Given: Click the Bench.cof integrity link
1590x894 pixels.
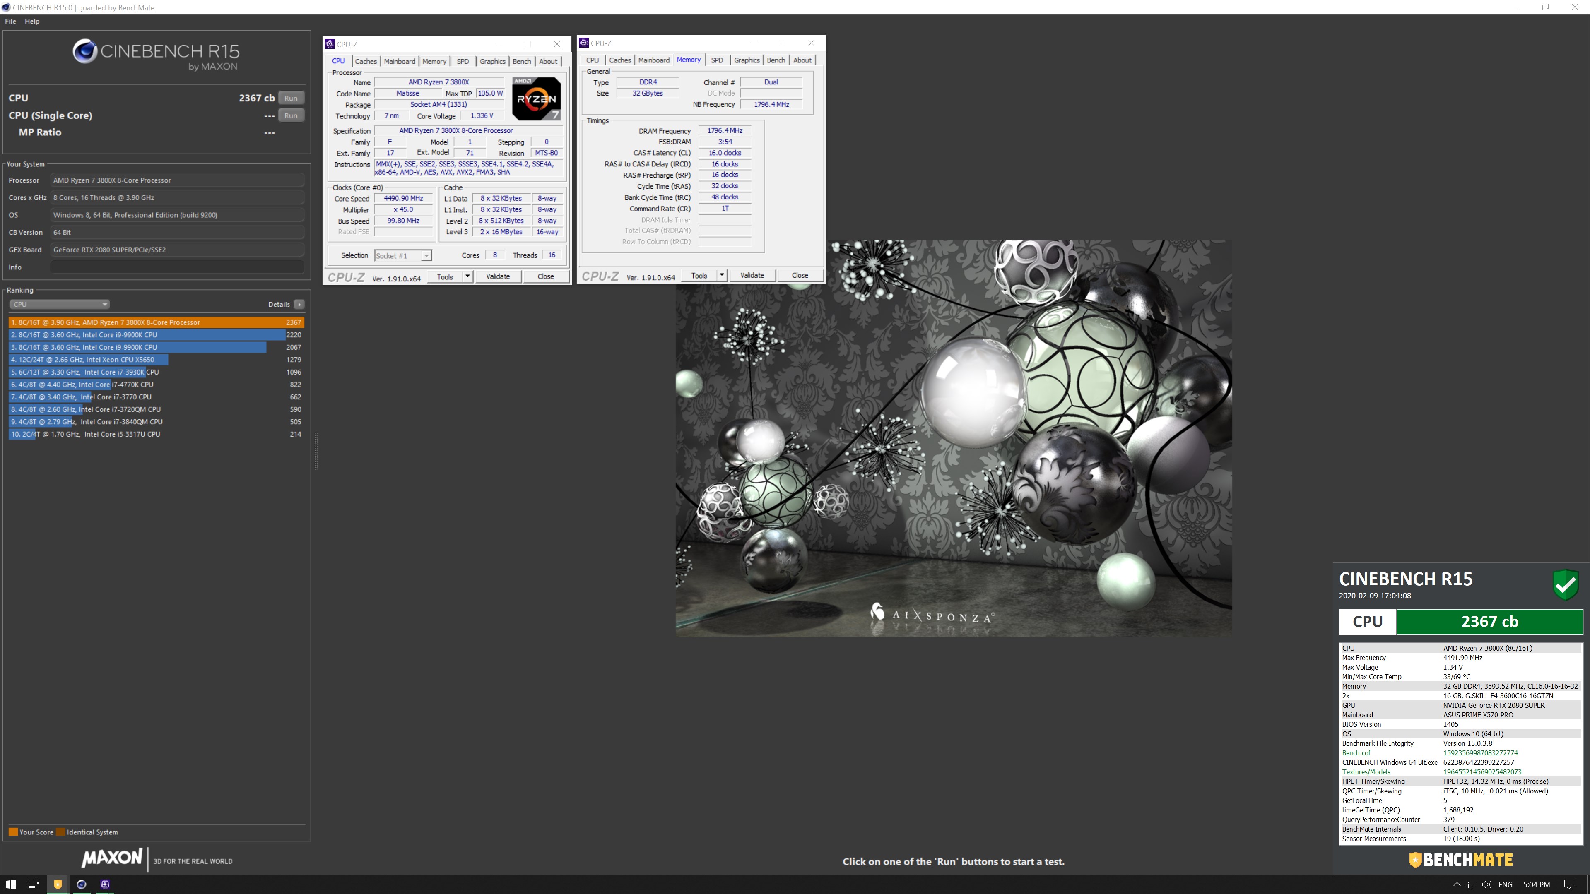Looking at the screenshot, I should tap(1356, 753).
